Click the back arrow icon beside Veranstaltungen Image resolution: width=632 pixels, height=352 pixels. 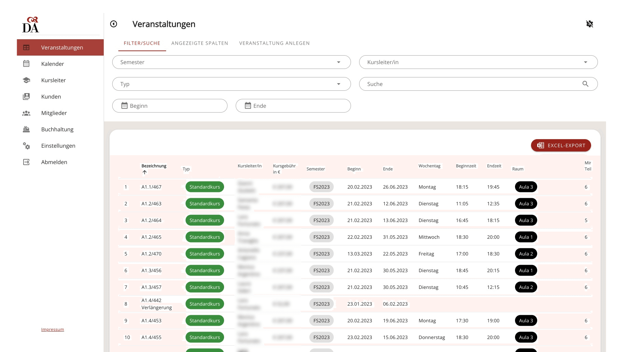(x=114, y=24)
